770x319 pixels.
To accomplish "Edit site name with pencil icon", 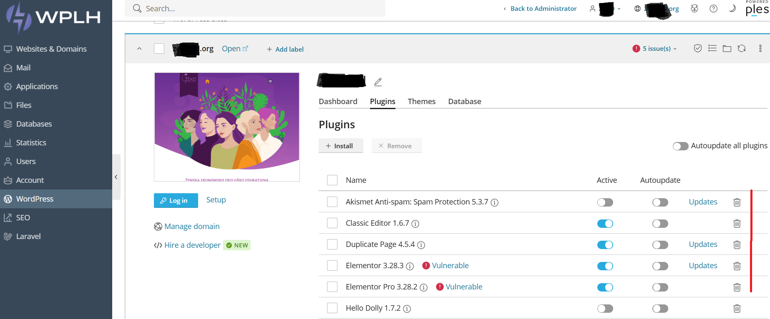I will (378, 82).
